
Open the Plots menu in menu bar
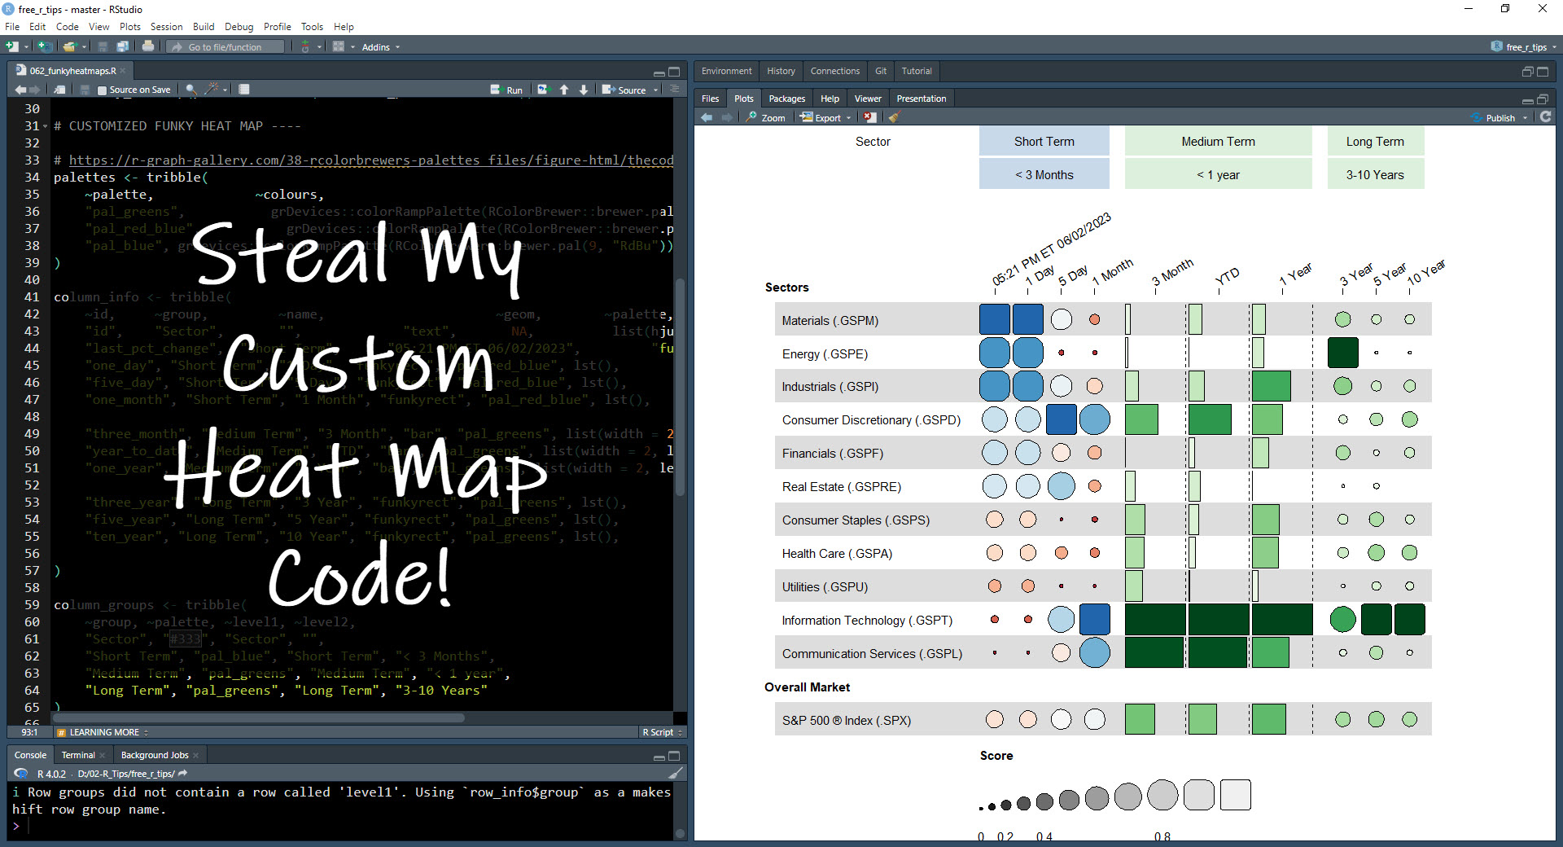(x=130, y=27)
